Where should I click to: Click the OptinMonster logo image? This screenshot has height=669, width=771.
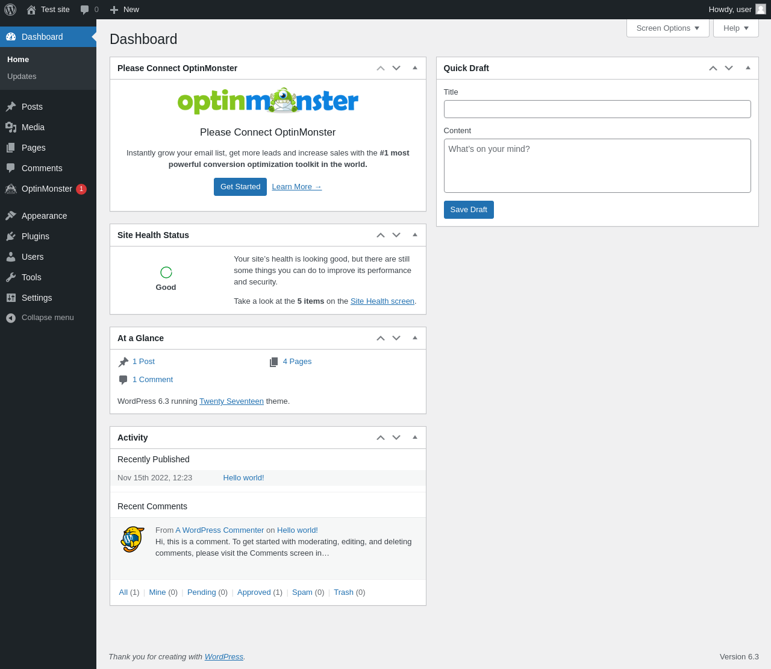coord(268,101)
